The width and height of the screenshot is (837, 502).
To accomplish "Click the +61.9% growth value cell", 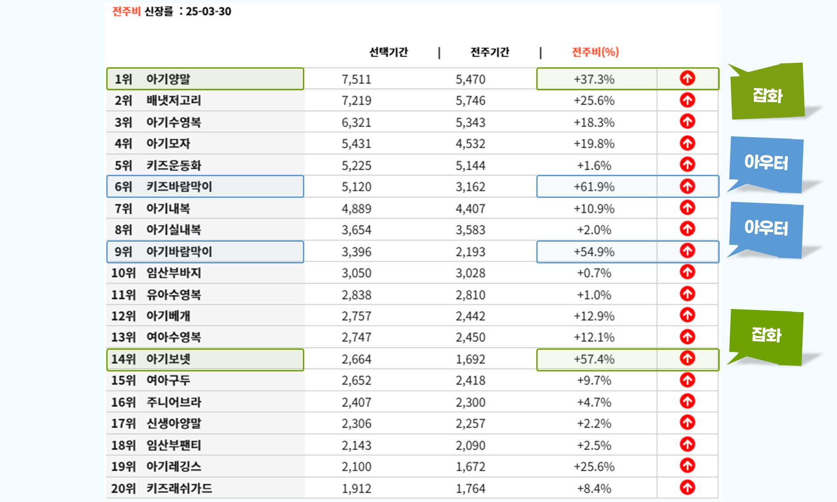I will tap(594, 187).
